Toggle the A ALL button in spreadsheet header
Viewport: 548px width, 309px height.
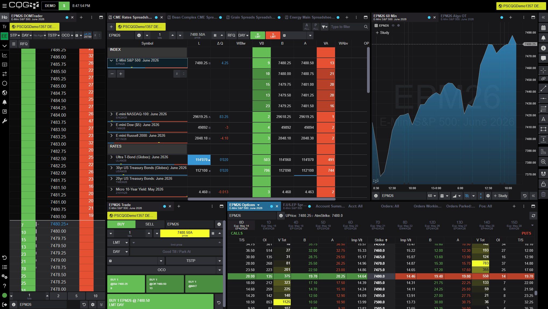307,27
